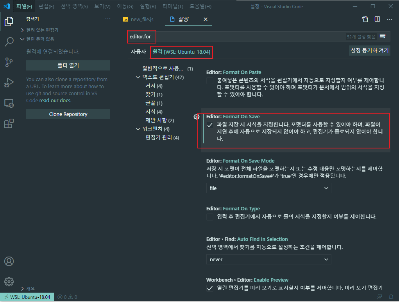Select the 편집기 관리 (4) category
This screenshot has height=302, width=399.
click(x=162, y=138)
